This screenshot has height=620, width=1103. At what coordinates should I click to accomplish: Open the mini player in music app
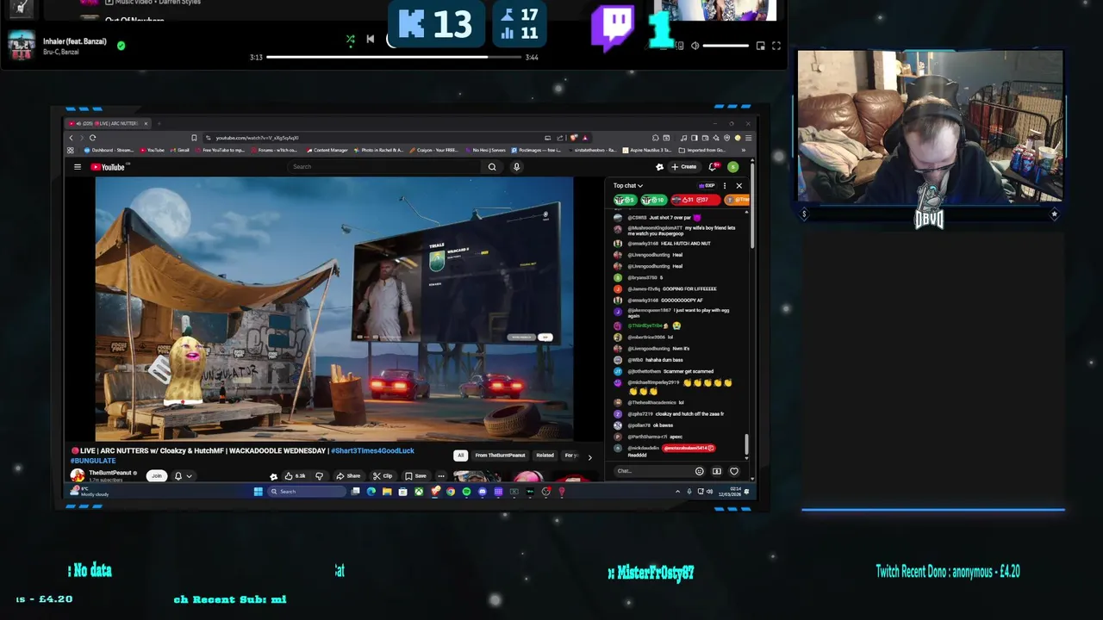coord(760,46)
